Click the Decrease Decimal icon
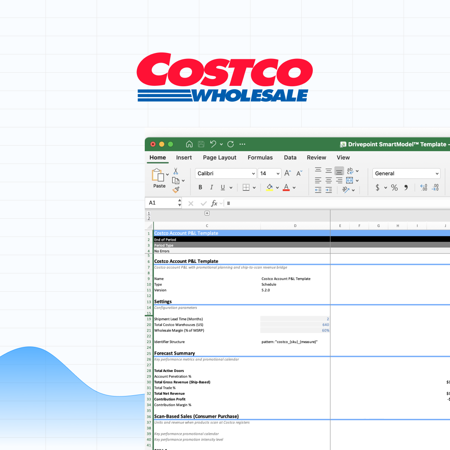Screen dimensions: 450x450 click(435, 187)
